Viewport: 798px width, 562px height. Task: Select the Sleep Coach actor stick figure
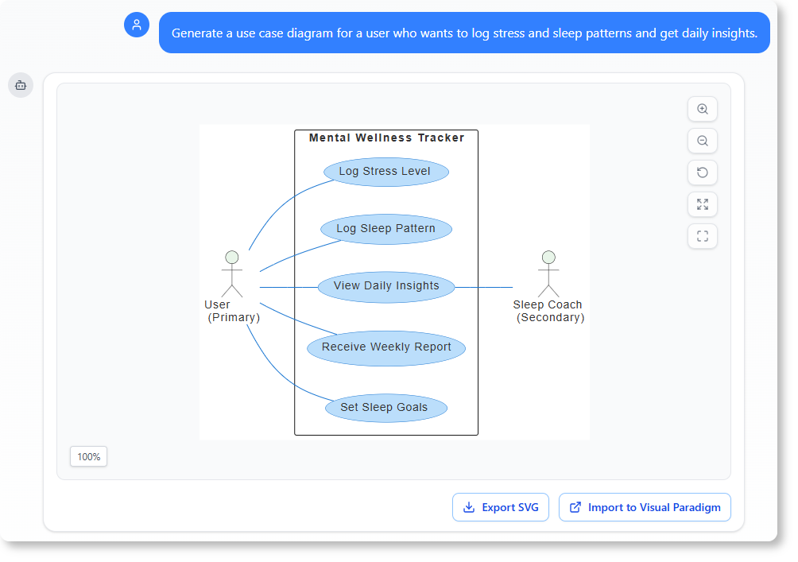click(548, 273)
